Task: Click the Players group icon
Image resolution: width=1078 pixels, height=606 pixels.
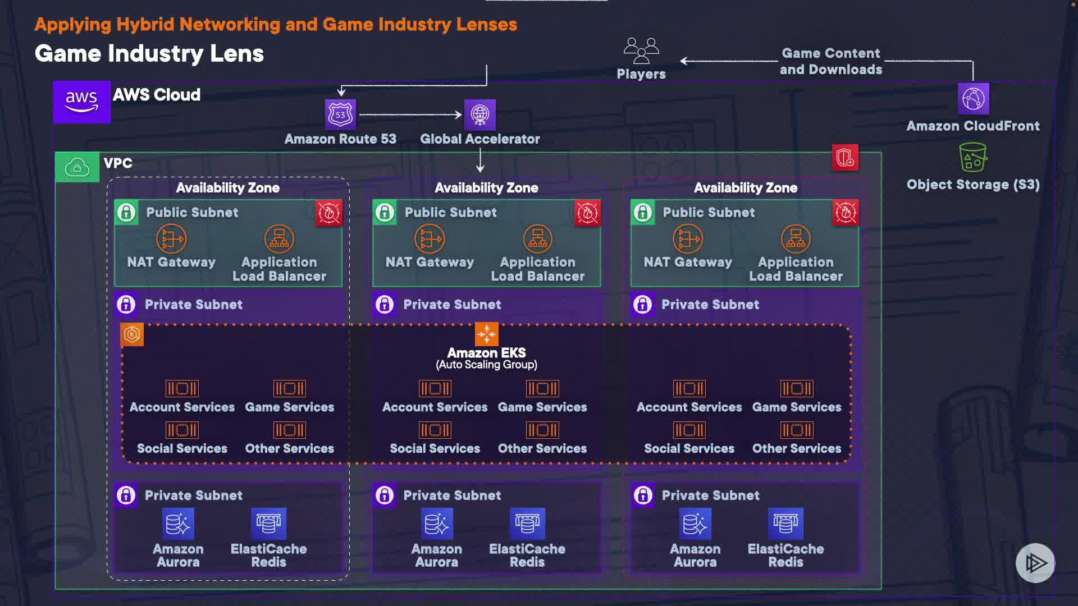Action: click(641, 50)
